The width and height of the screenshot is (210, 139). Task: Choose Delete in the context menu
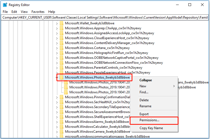click(x=154, y=100)
